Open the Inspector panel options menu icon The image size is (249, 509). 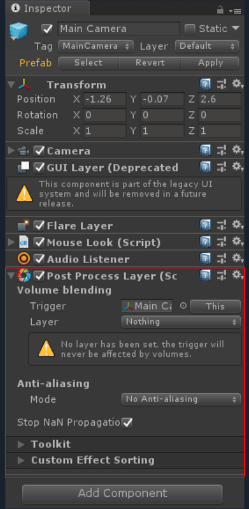[235, 11]
